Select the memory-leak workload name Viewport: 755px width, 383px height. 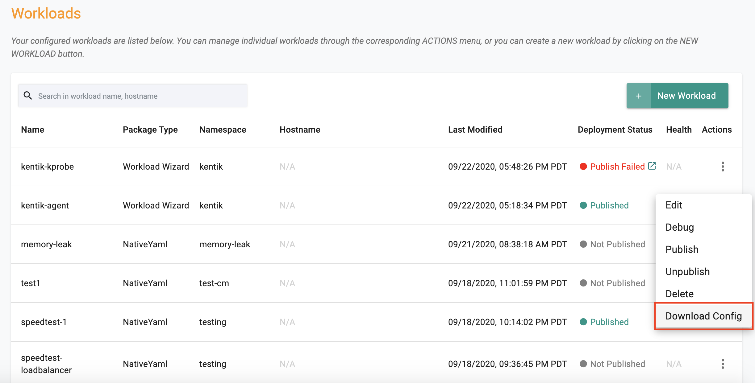[x=46, y=244]
